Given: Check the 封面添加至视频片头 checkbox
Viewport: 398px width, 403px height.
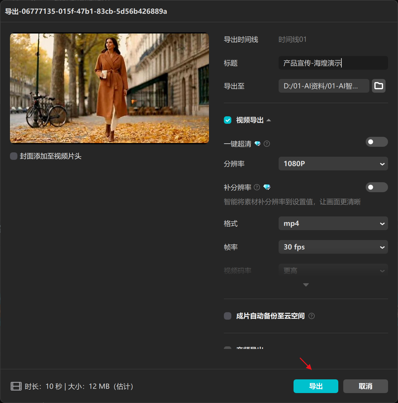Looking at the screenshot, I should click(x=13, y=156).
